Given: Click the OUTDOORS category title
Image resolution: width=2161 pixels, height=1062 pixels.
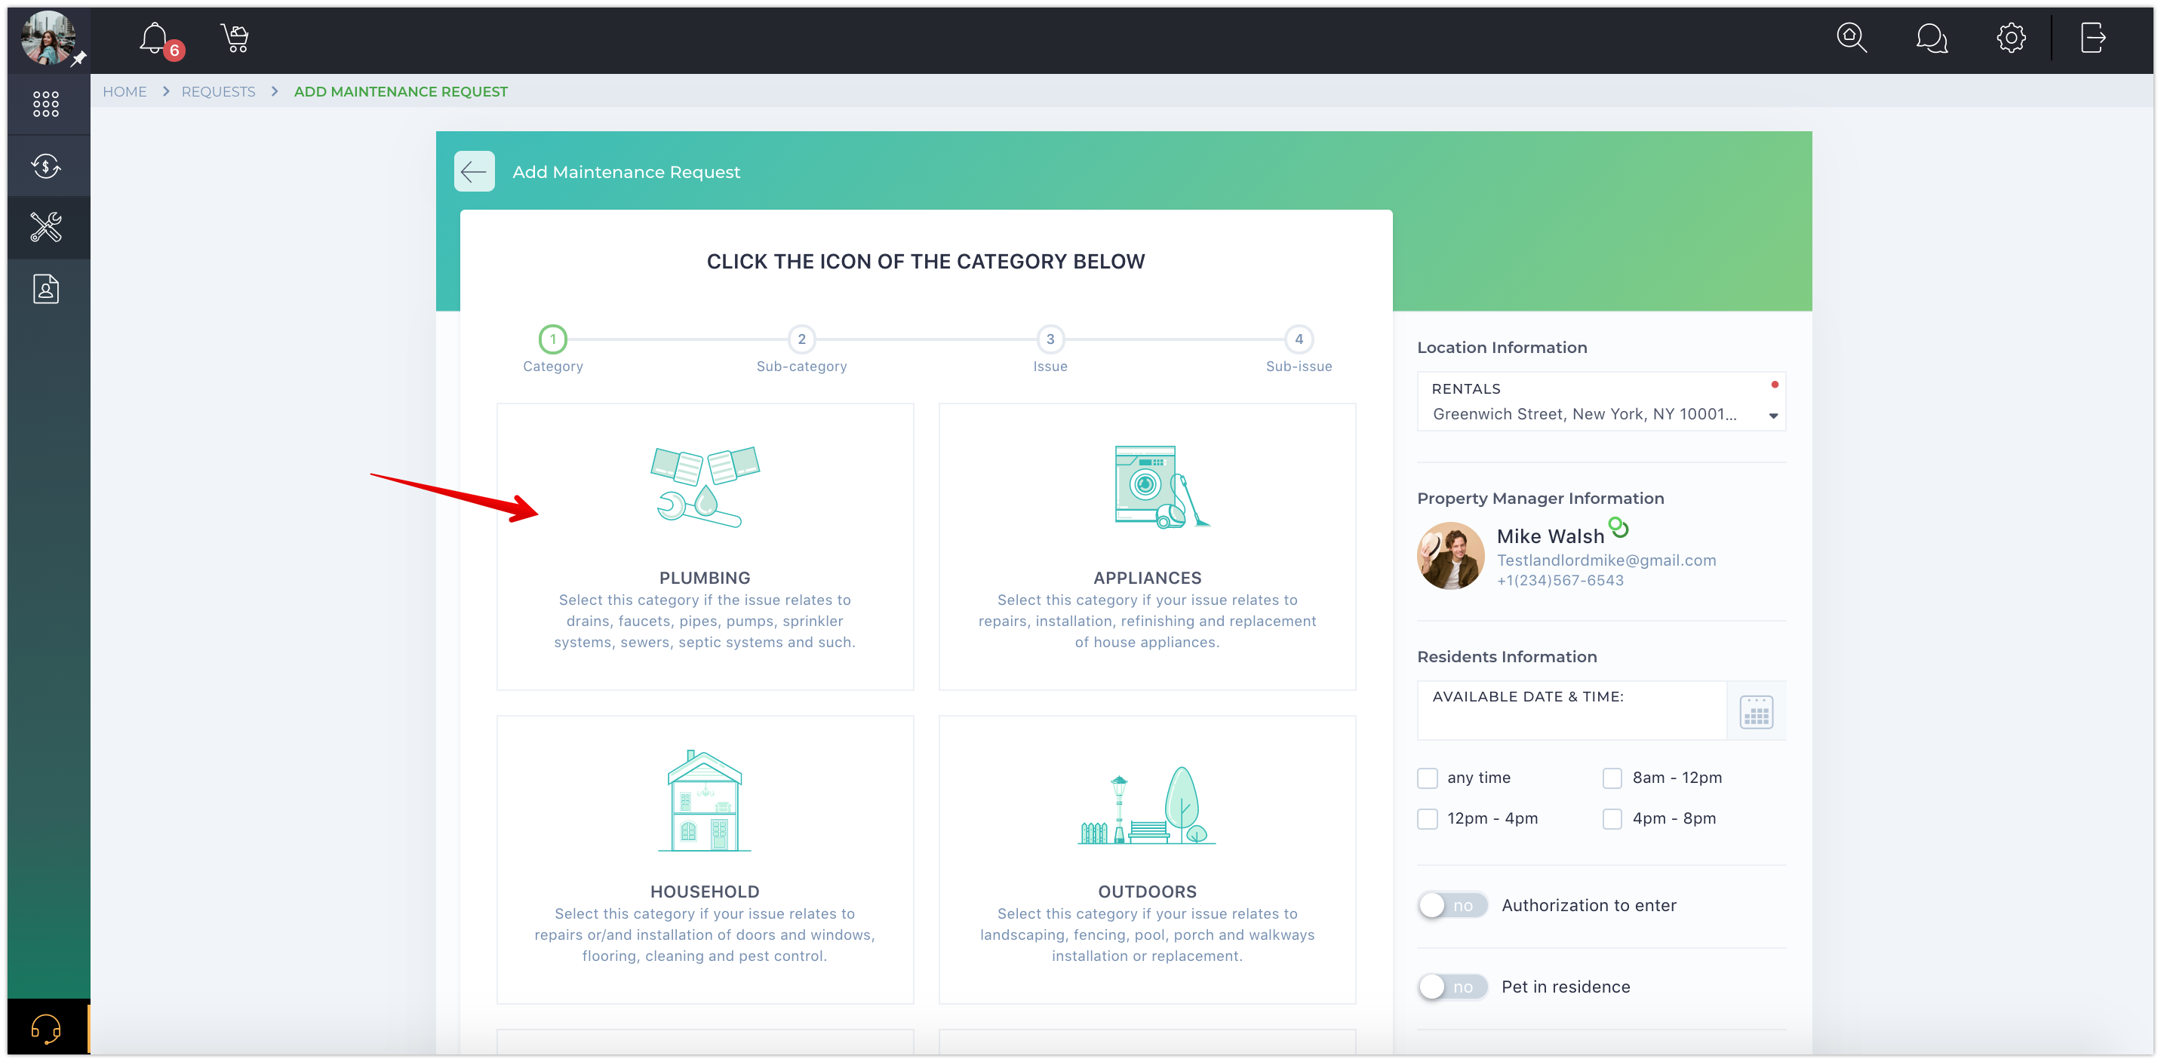Looking at the screenshot, I should click(x=1147, y=892).
